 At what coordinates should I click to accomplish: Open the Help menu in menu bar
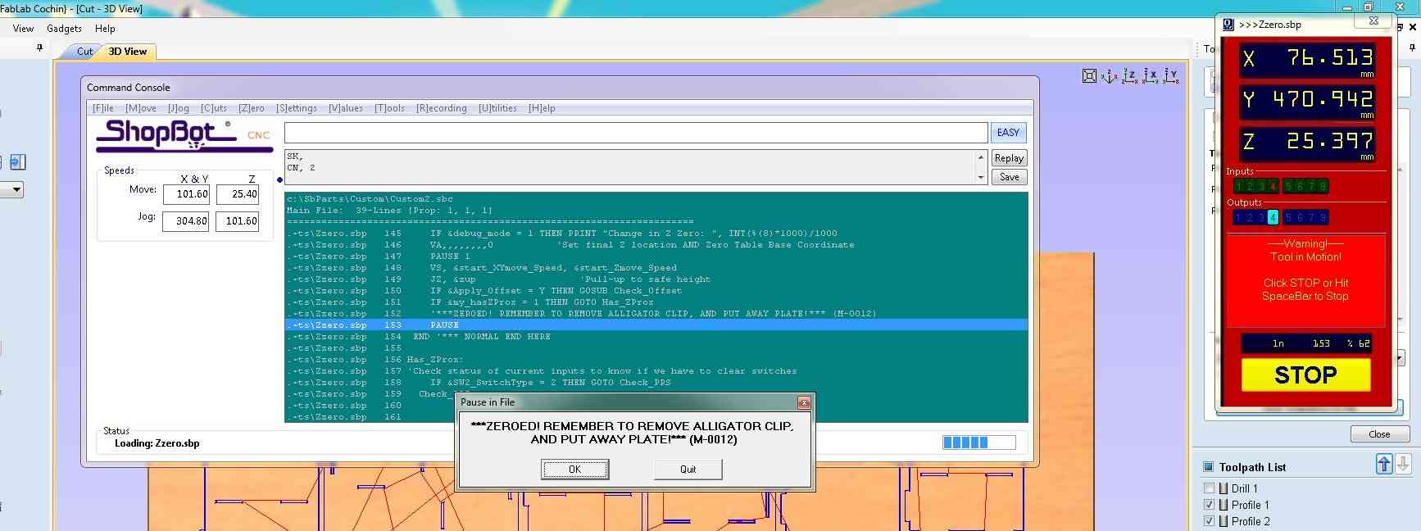pos(105,29)
